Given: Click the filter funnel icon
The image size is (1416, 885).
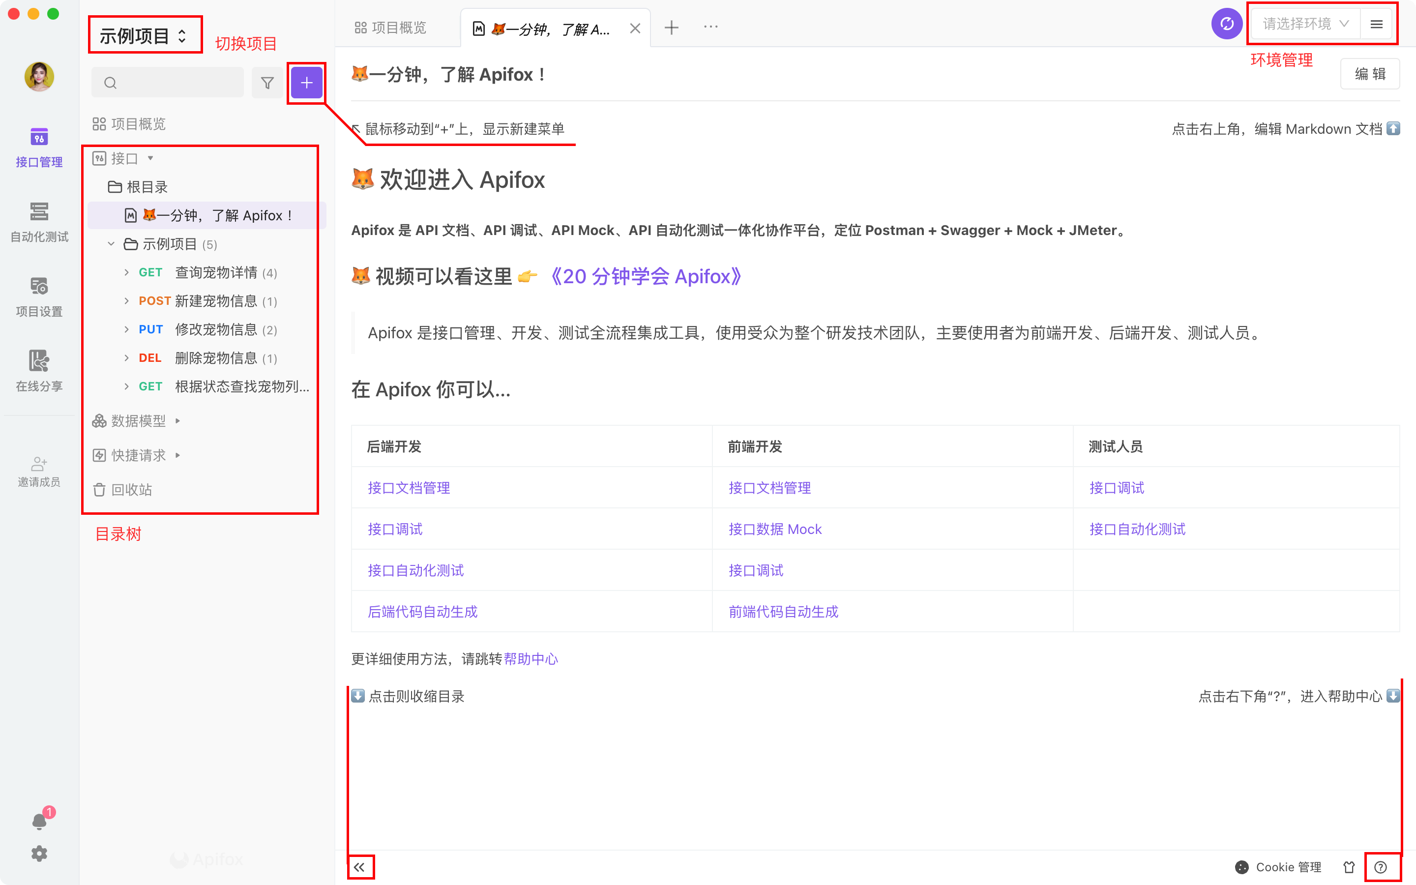Looking at the screenshot, I should pos(267,83).
